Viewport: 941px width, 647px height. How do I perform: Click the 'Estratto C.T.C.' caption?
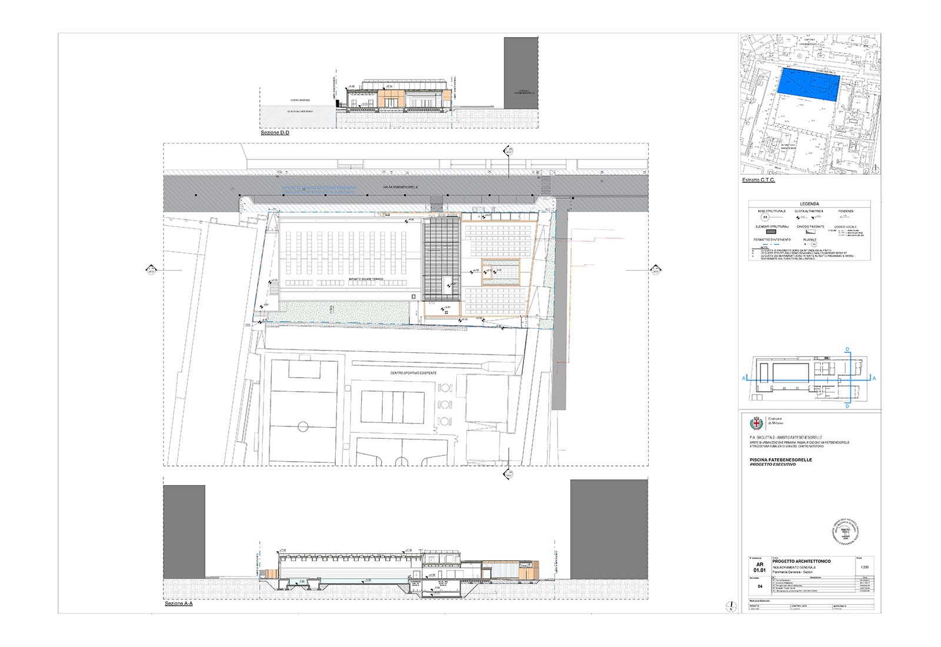(x=758, y=180)
